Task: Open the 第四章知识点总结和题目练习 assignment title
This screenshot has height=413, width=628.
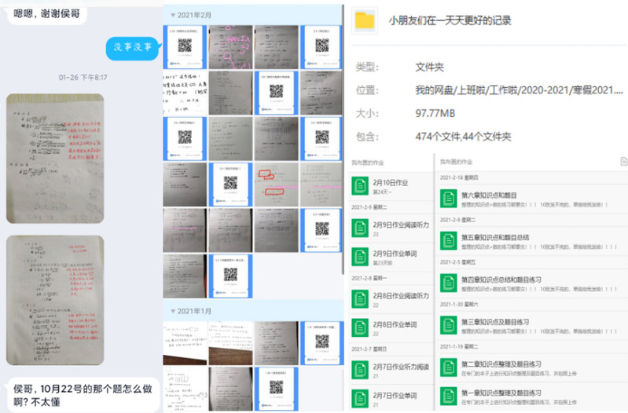Action: [x=501, y=280]
